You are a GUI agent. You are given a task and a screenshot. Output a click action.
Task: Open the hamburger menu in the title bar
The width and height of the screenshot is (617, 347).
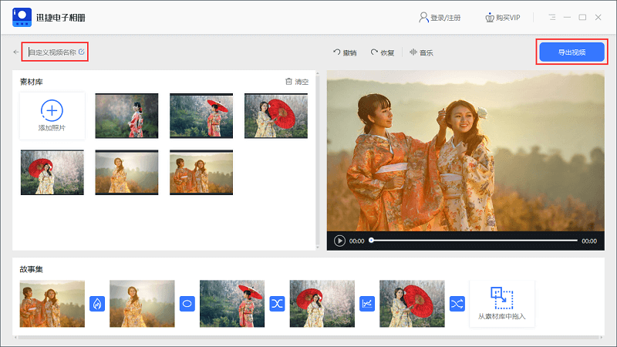(552, 17)
